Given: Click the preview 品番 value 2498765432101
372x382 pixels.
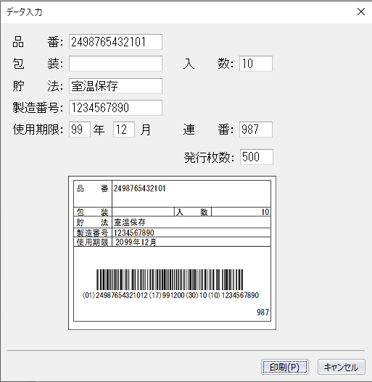Looking at the screenshot, I should (139, 188).
